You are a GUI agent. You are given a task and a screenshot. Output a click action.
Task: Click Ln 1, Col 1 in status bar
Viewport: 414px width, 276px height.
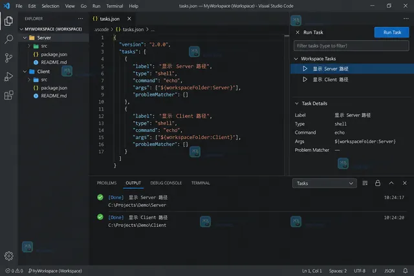coord(312,271)
